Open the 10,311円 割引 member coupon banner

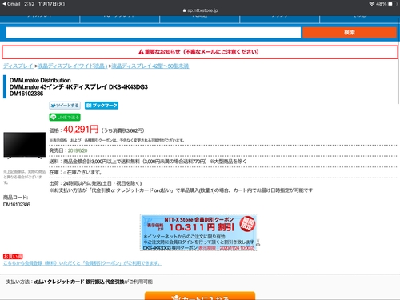coord(199,232)
